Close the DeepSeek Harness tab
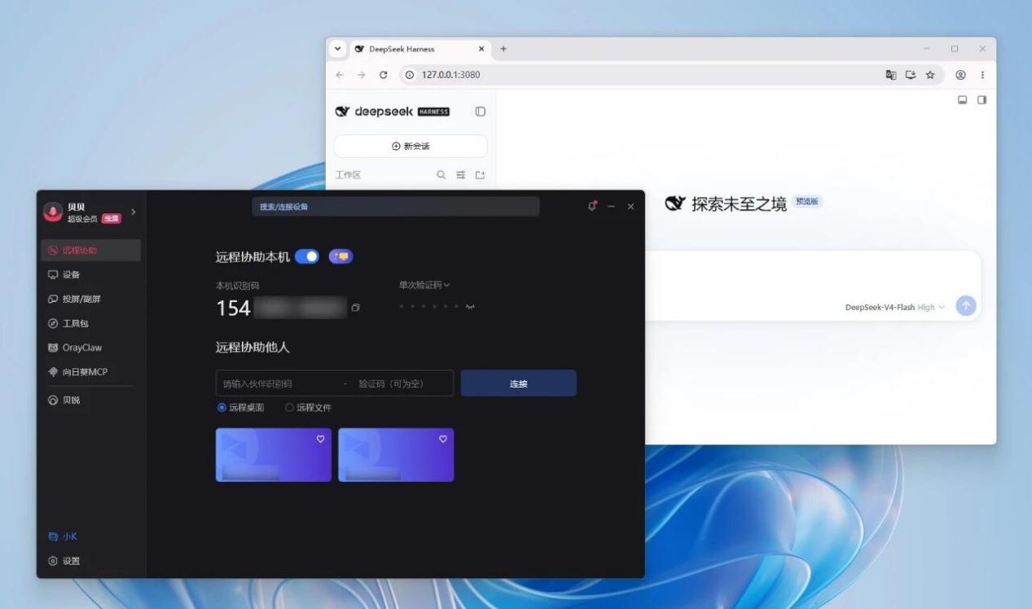Image resolution: width=1032 pixels, height=609 pixels. pos(481,49)
